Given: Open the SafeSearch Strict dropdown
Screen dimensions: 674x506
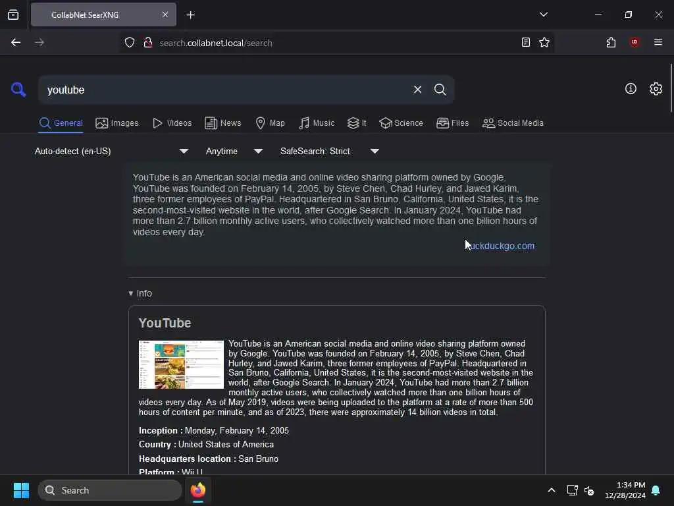Looking at the screenshot, I should [x=330, y=151].
